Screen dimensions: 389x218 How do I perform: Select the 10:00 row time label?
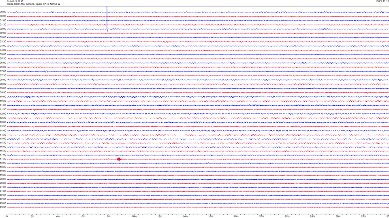3,96
